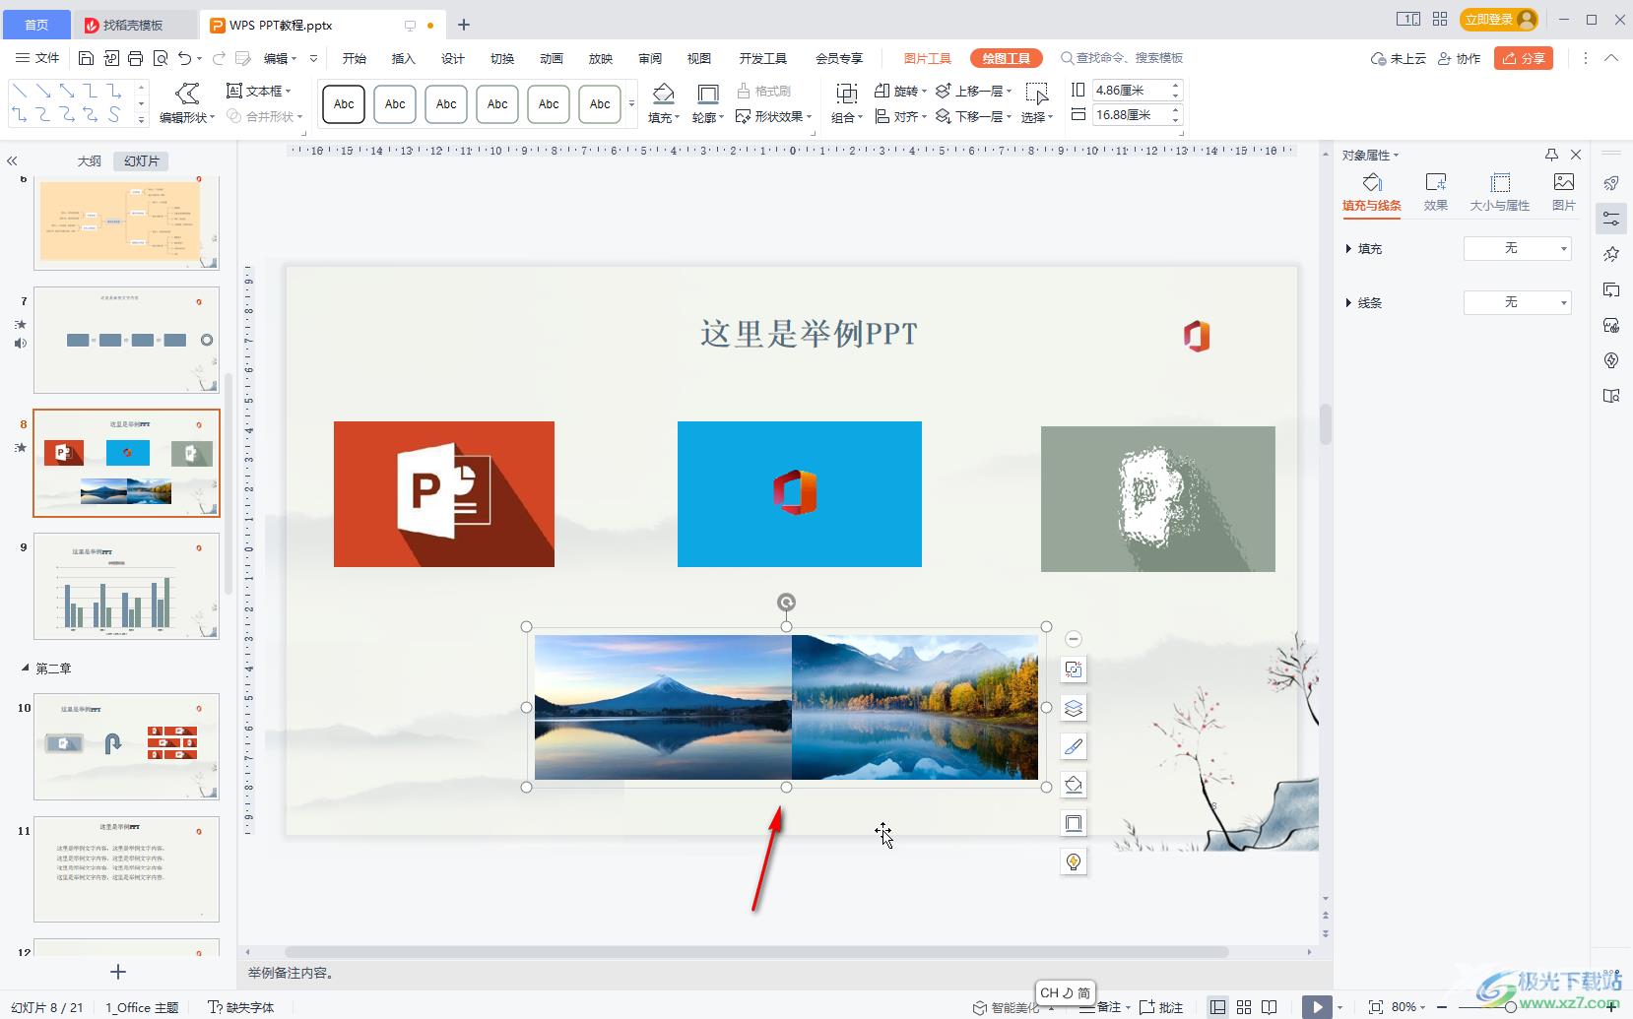The height and width of the screenshot is (1019, 1633).
Task: Pin the Object Properties panel
Action: pos(1551,155)
